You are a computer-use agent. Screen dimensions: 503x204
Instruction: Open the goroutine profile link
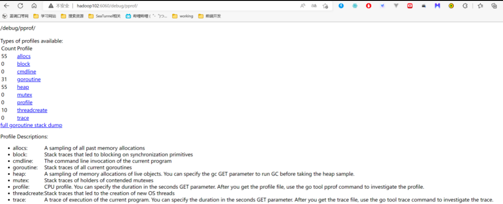coord(29,79)
